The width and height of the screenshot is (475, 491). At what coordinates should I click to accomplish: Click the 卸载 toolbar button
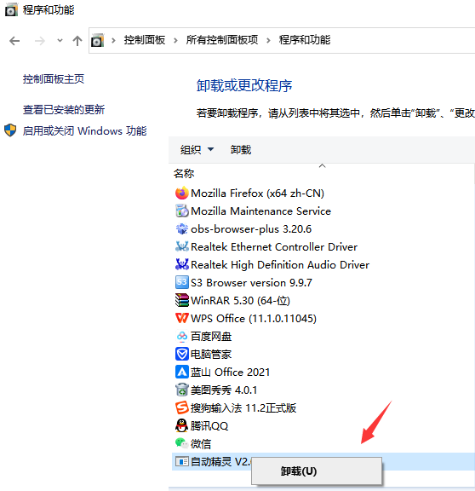[x=241, y=150]
